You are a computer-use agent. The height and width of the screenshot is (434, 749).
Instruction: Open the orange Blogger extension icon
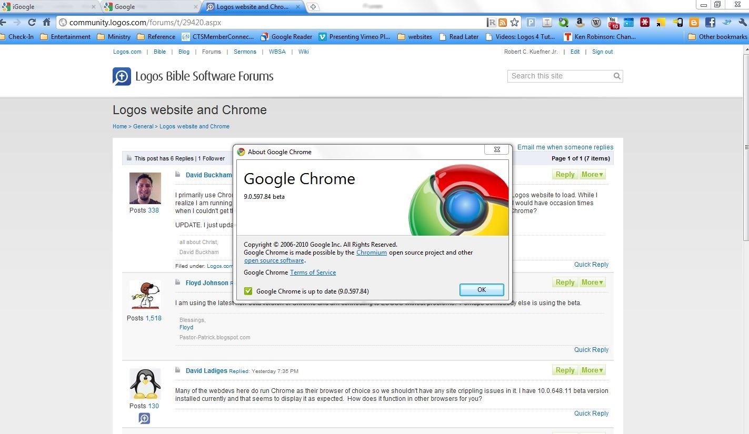694,23
